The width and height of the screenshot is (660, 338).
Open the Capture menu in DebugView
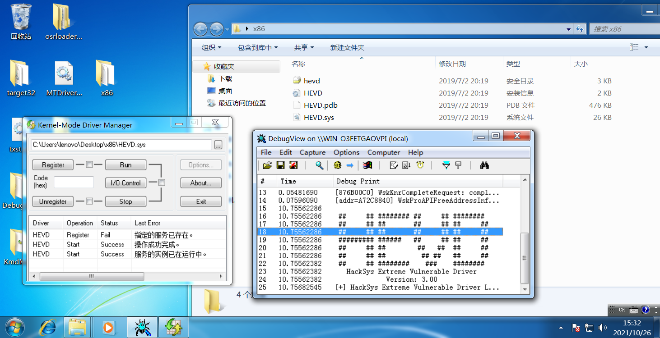point(312,152)
